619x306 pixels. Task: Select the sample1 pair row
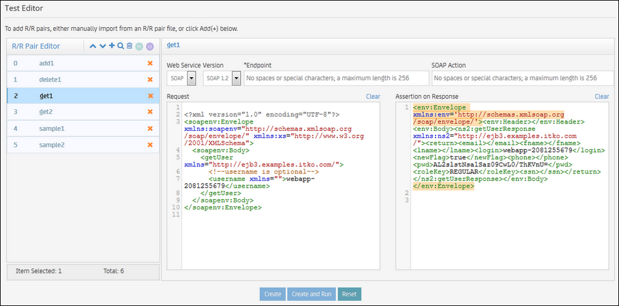(x=52, y=128)
